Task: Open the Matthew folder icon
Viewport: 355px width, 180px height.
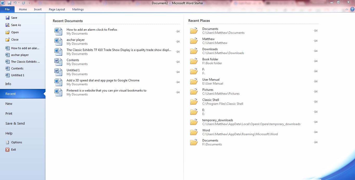Action: (x=194, y=41)
